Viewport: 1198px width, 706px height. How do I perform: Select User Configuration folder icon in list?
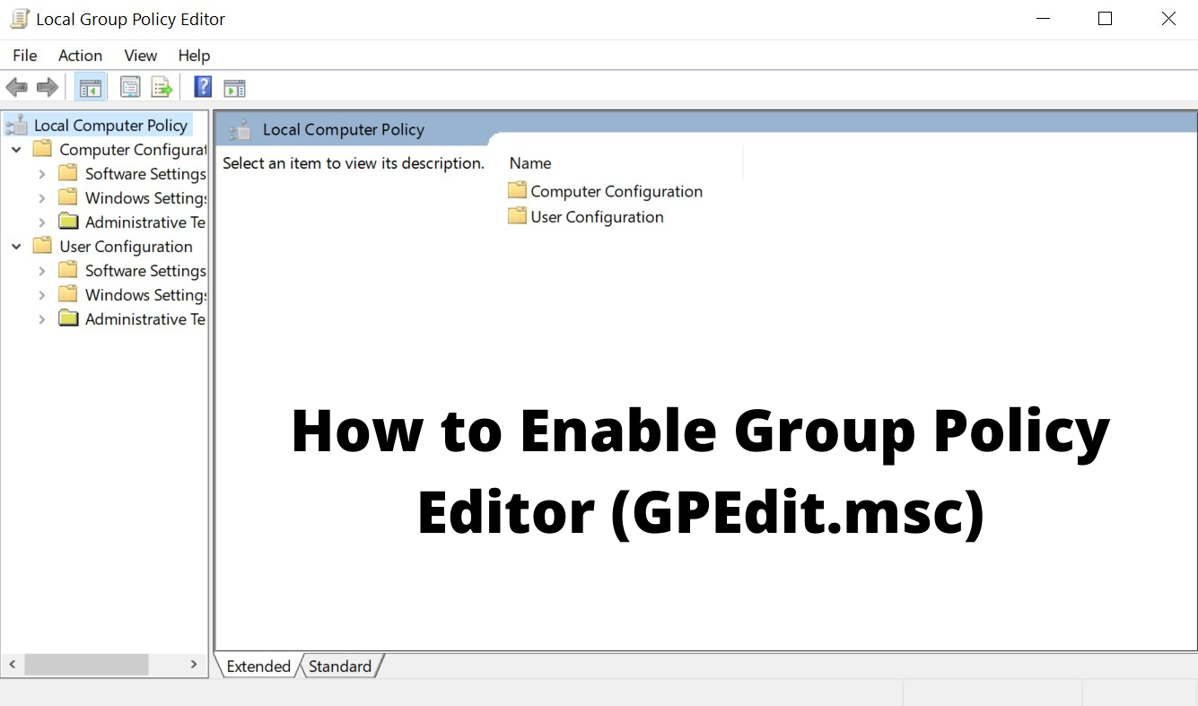coord(517,216)
